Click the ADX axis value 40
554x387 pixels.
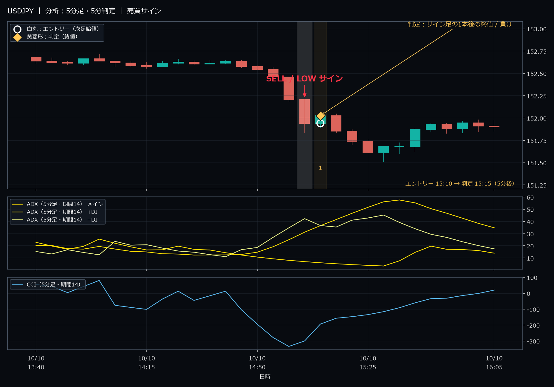530,222
